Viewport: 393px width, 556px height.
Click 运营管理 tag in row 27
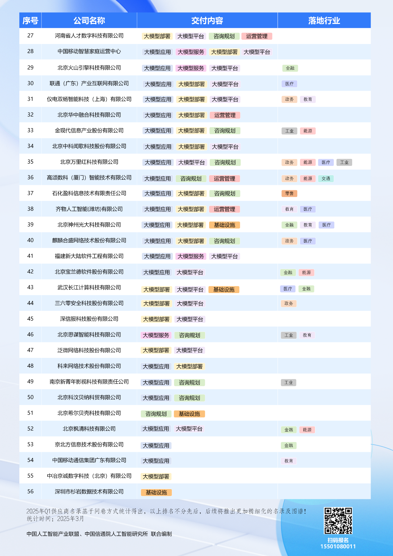coord(257,36)
